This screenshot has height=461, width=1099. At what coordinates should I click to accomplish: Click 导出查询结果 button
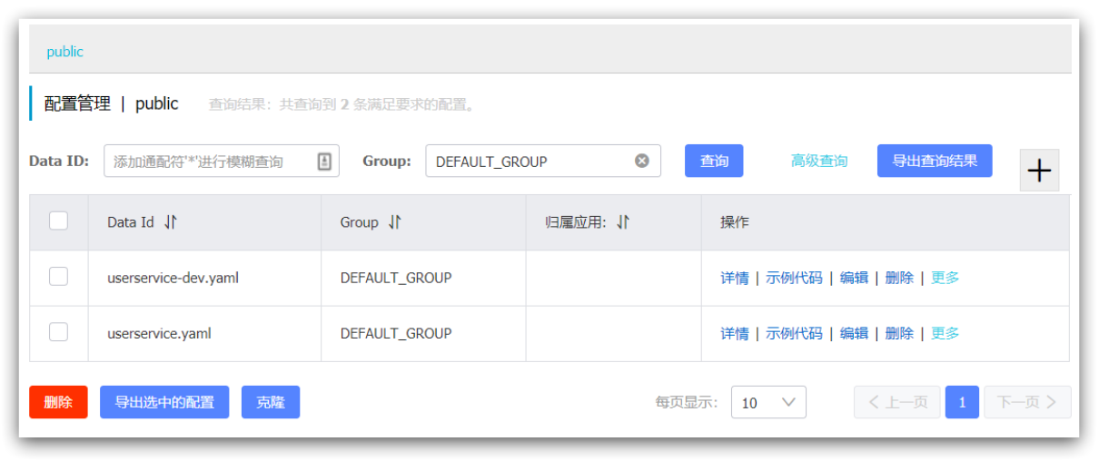[x=934, y=161]
